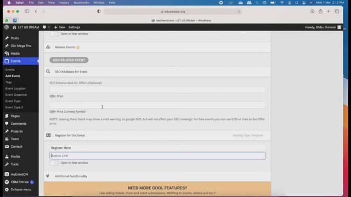
Task: Go back with Safari's back arrow
Action: point(36,11)
